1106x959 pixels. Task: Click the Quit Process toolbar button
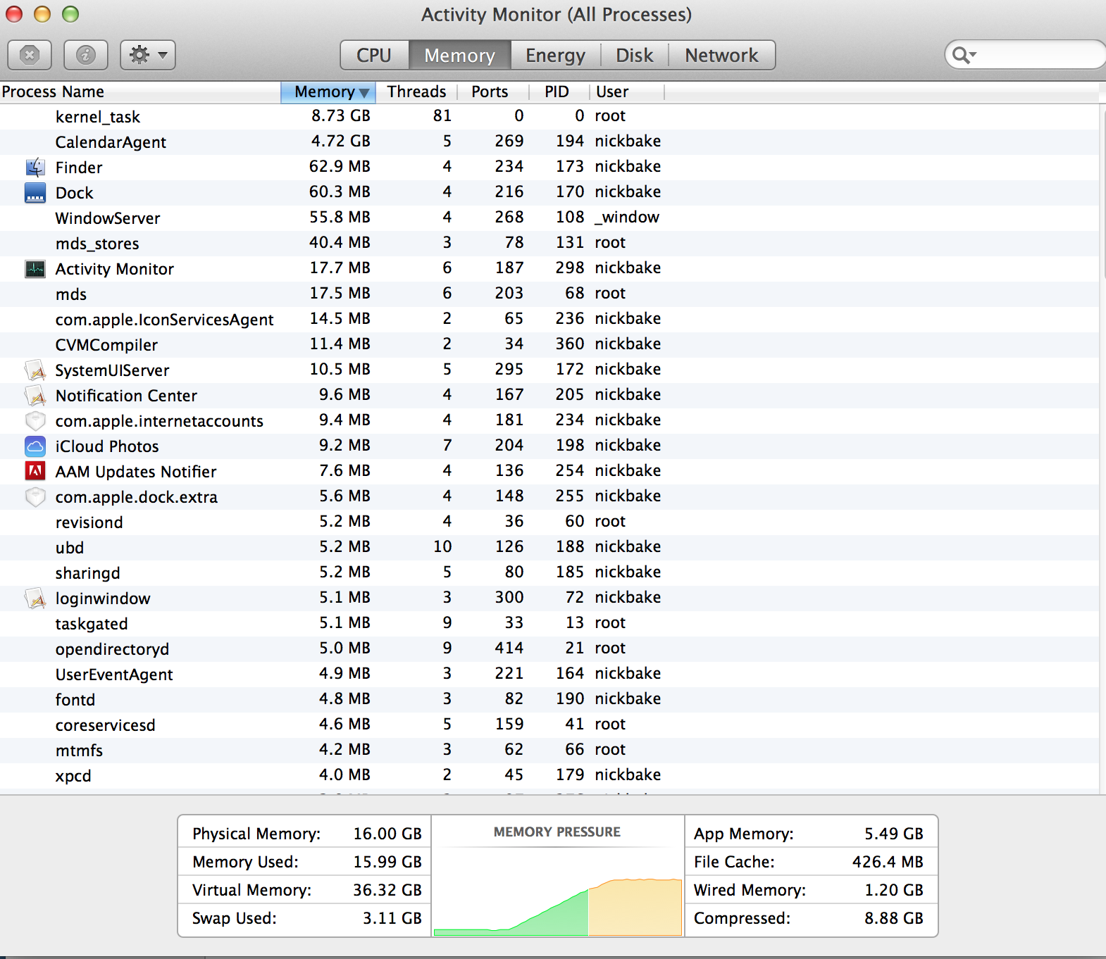(x=30, y=55)
